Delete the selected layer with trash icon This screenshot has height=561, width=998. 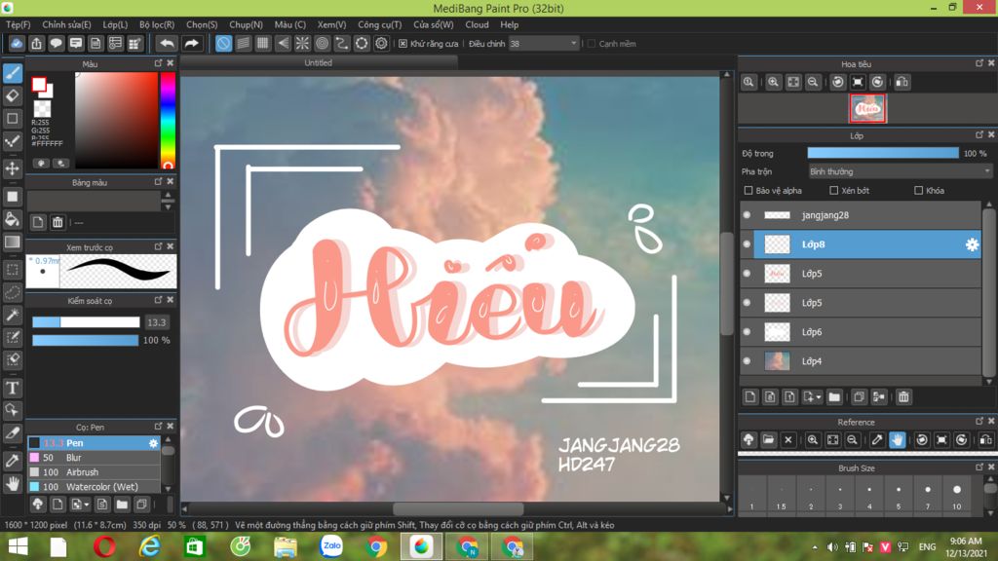click(903, 397)
